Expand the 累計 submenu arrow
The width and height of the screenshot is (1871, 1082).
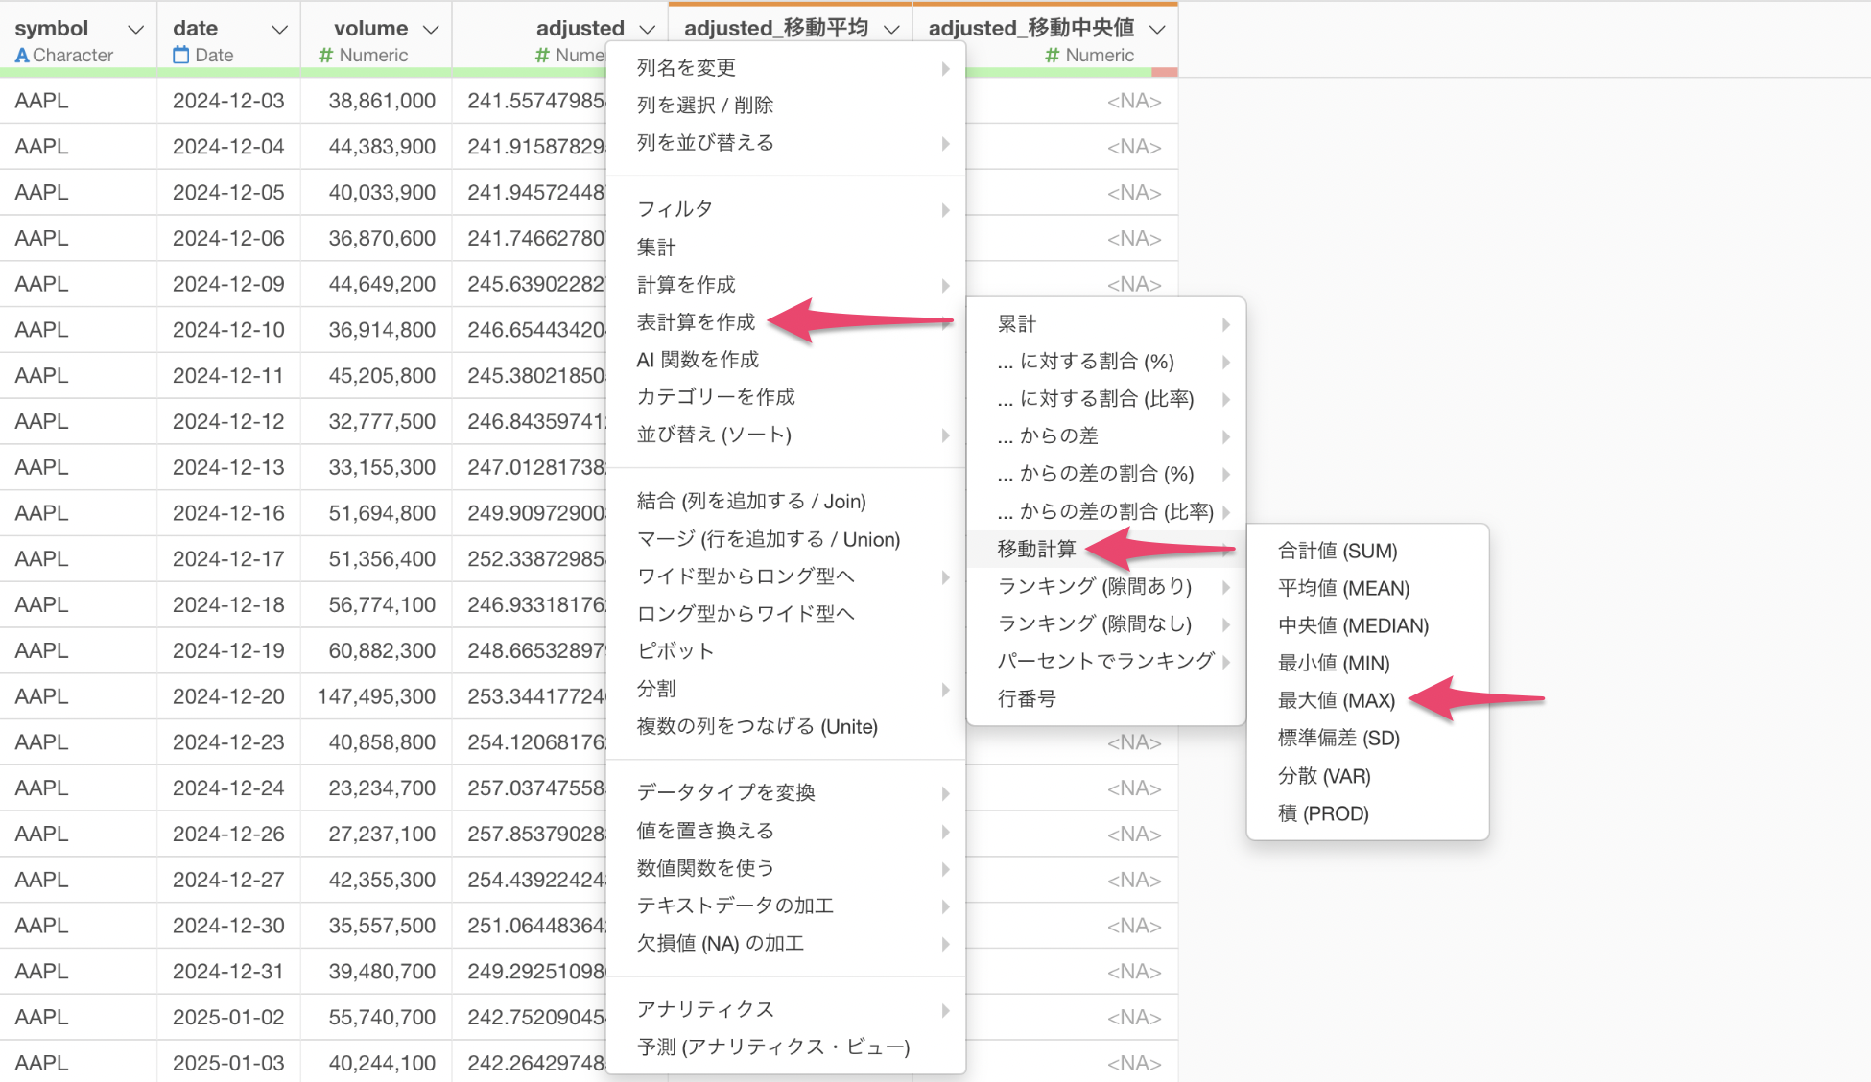pyautogui.click(x=1226, y=324)
